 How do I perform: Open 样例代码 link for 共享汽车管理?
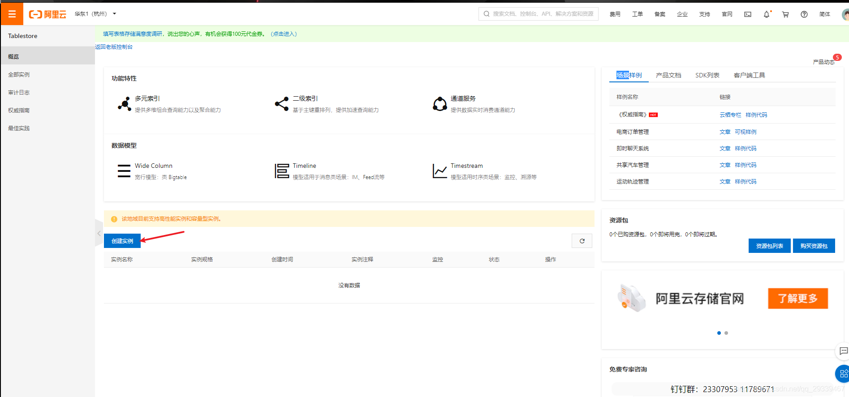[746, 165]
